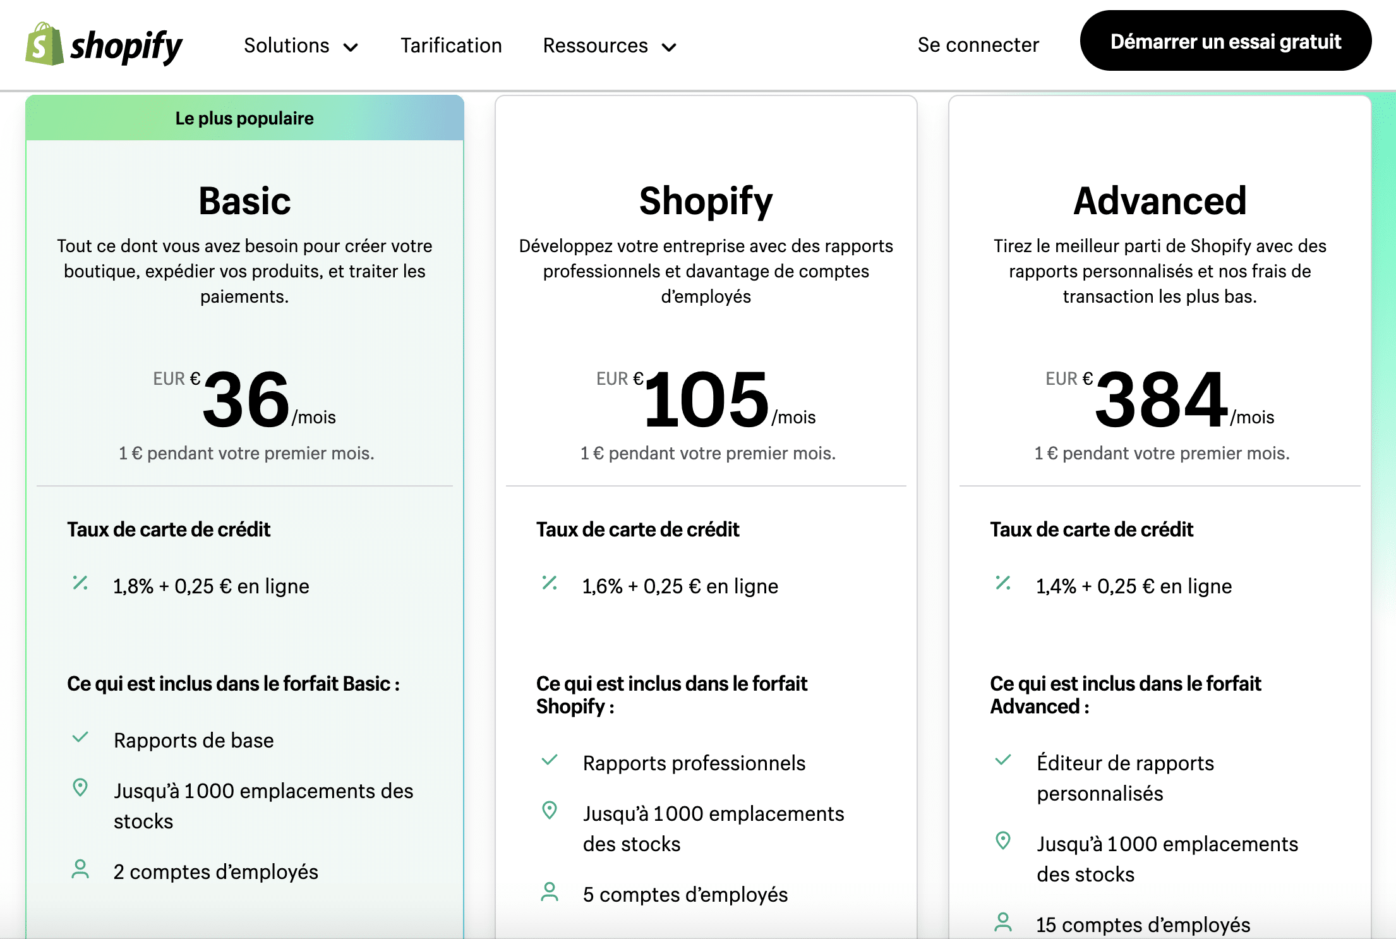Click the Se connecter link
Screen dimensions: 1396x939
(978, 45)
